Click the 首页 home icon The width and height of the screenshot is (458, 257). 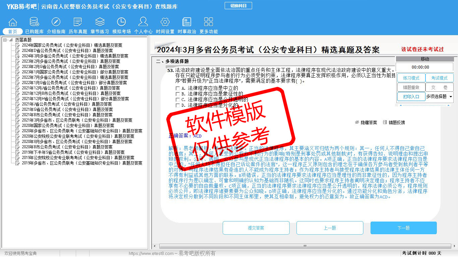(13, 22)
